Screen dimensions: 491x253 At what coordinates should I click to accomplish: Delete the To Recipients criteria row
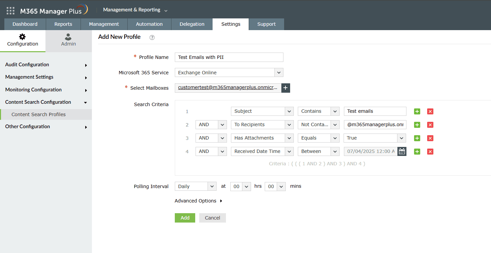click(x=430, y=125)
